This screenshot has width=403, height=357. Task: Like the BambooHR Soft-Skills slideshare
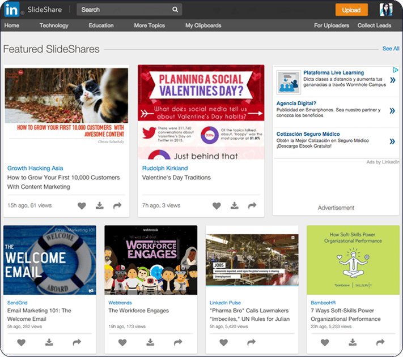click(325, 342)
